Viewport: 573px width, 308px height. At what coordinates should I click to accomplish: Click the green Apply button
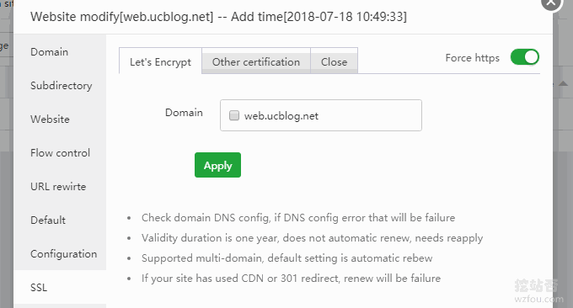[x=217, y=165]
